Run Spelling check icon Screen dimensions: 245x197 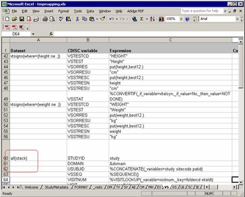(x=61, y=19)
